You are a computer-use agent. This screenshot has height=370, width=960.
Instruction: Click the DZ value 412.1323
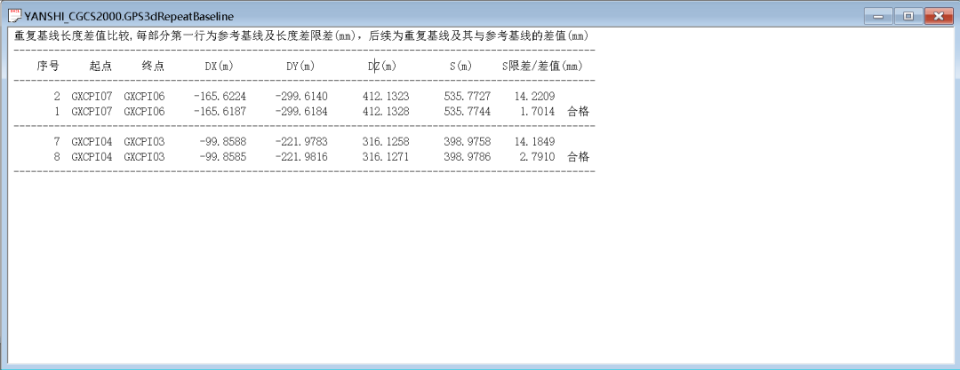(x=386, y=97)
